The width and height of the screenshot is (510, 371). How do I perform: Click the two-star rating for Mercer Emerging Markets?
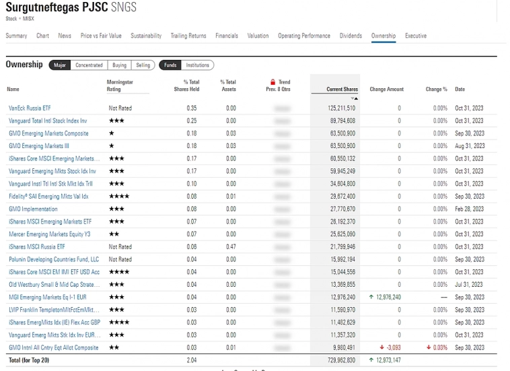pyautogui.click(x=114, y=234)
